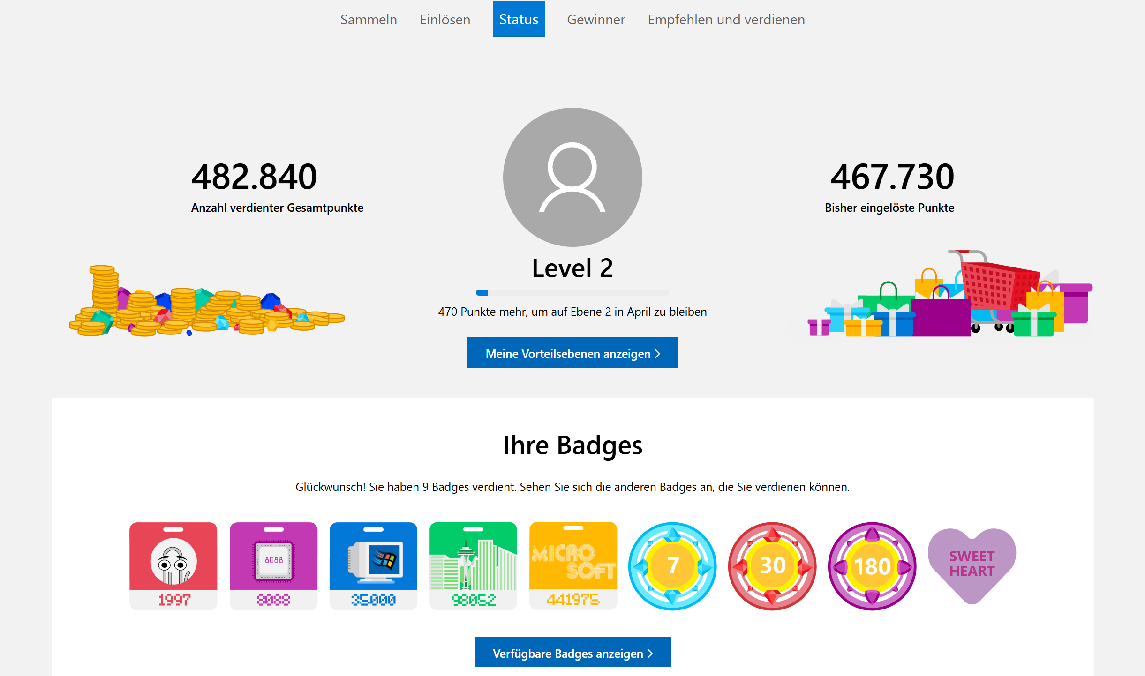Click the Level 2 progress bar
The width and height of the screenshot is (1145, 676).
coord(572,293)
